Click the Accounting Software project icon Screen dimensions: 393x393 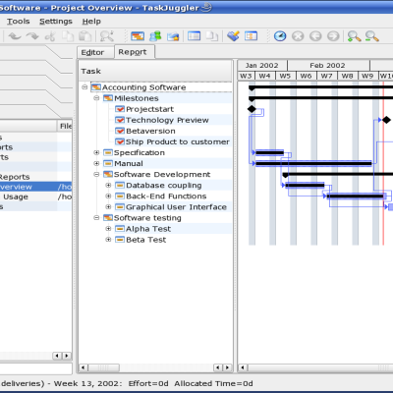(x=96, y=87)
